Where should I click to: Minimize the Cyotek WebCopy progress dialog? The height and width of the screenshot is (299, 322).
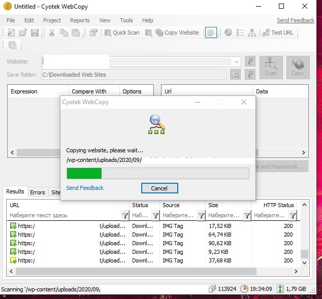(198, 102)
